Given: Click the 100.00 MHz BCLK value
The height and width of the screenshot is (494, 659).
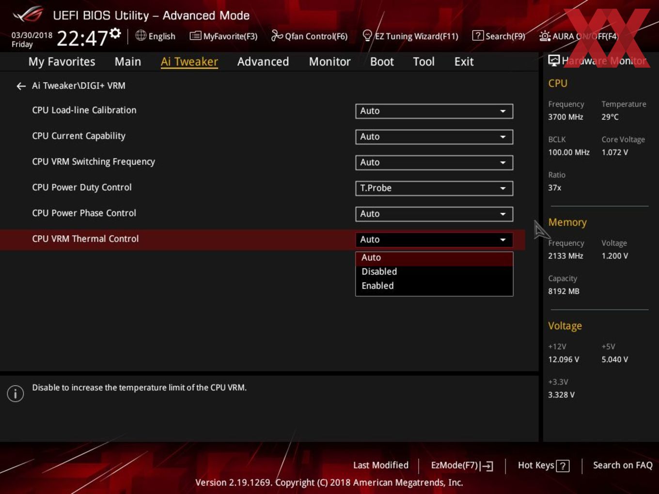Looking at the screenshot, I should pyautogui.click(x=569, y=153).
